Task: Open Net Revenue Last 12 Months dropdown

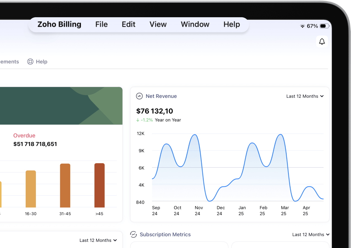Action: pos(305,96)
